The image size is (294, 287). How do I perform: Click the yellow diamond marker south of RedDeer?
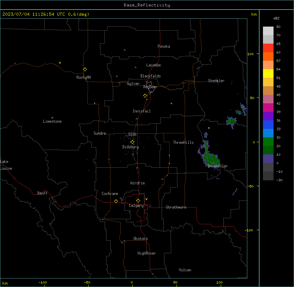[145, 96]
